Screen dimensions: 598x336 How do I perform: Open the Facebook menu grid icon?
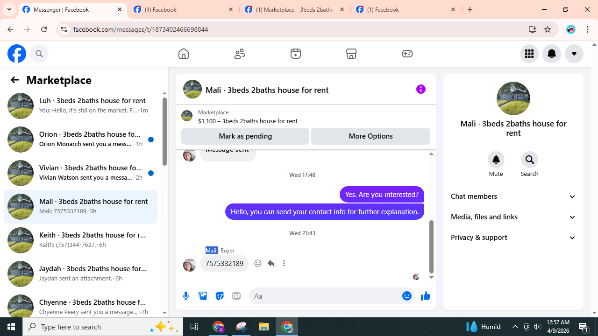pyautogui.click(x=529, y=54)
